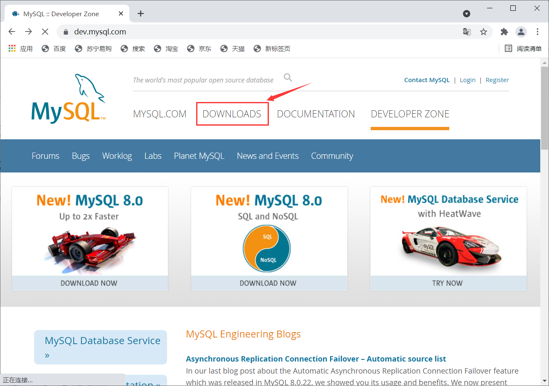Open the 京东 bookmark
Screen dimensions: 549x386
[x=199, y=49]
